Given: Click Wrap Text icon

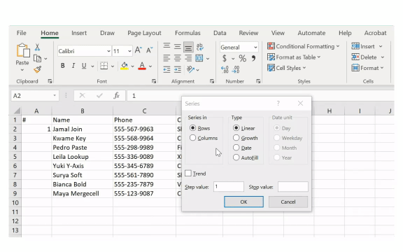Looking at the screenshot, I should coord(199,47).
